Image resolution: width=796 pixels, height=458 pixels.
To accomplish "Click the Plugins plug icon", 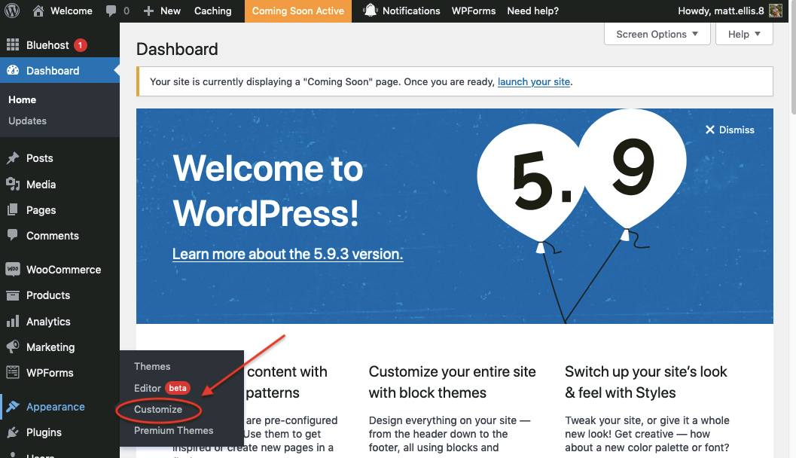I will [13, 432].
